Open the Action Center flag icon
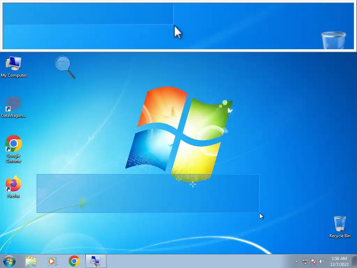 coord(313,261)
